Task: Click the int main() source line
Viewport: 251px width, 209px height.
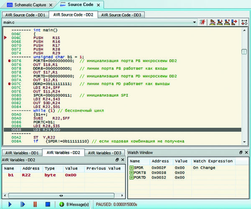Action: (46, 30)
